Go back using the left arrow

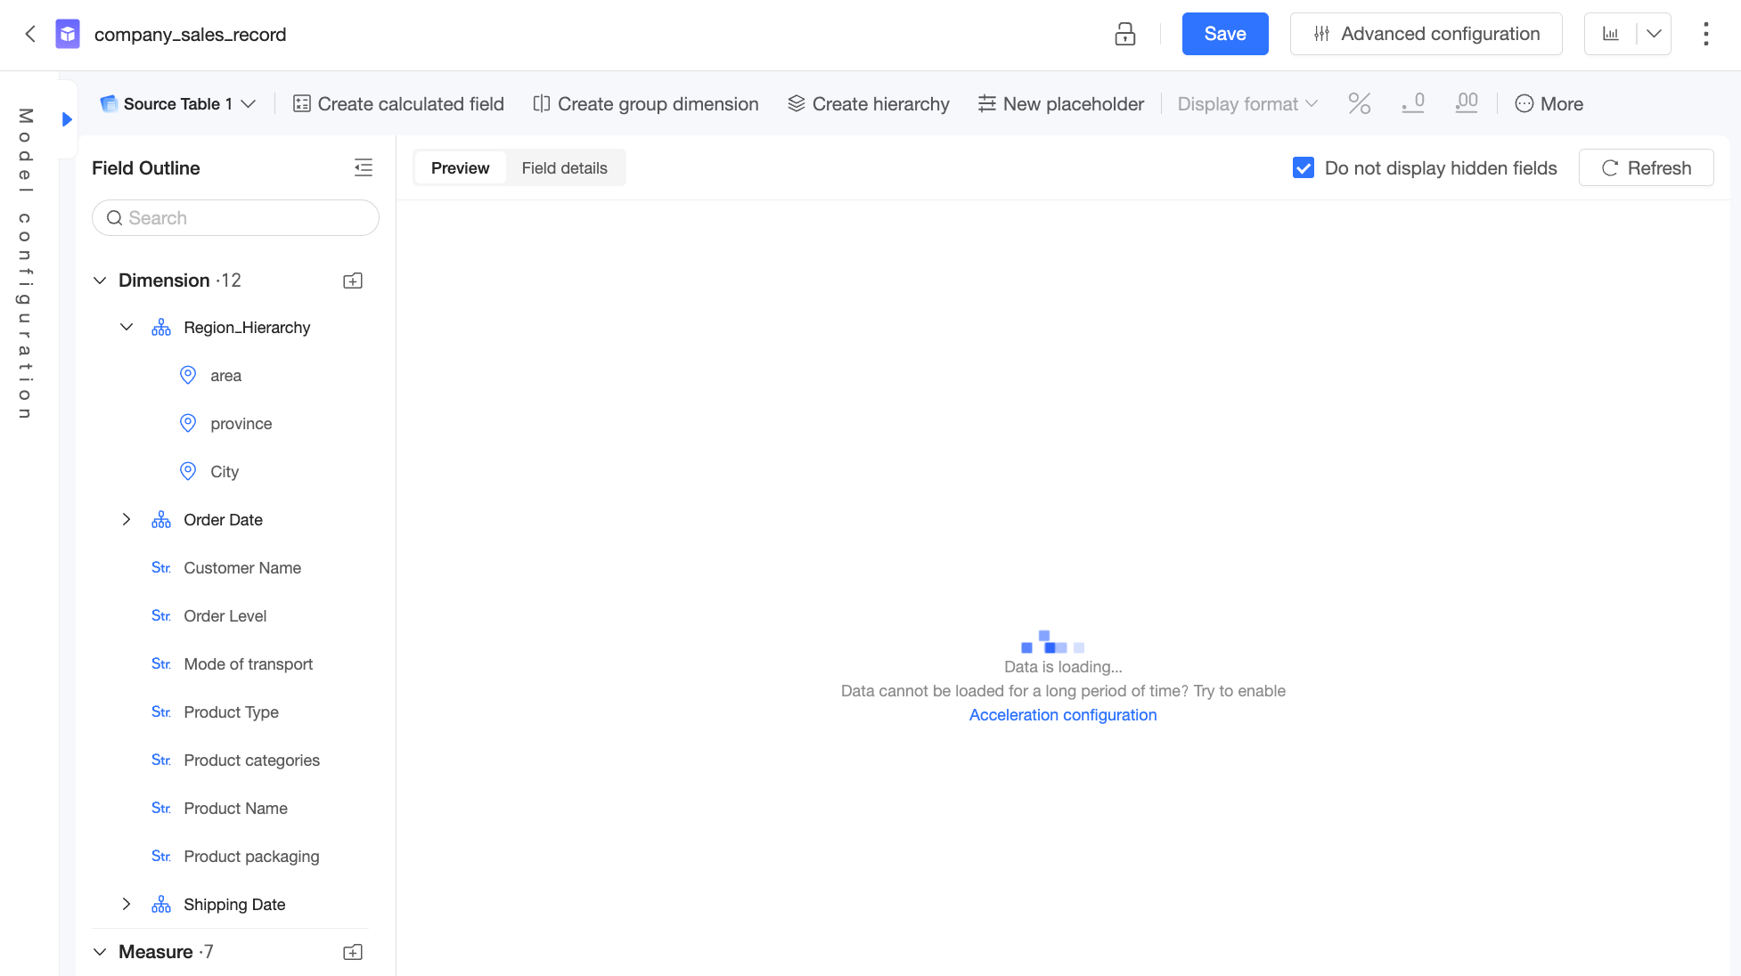click(x=30, y=34)
